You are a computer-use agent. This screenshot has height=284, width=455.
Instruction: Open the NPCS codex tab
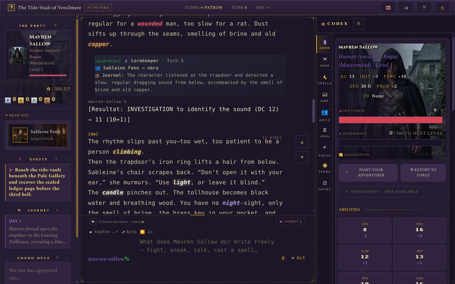tap(324, 115)
